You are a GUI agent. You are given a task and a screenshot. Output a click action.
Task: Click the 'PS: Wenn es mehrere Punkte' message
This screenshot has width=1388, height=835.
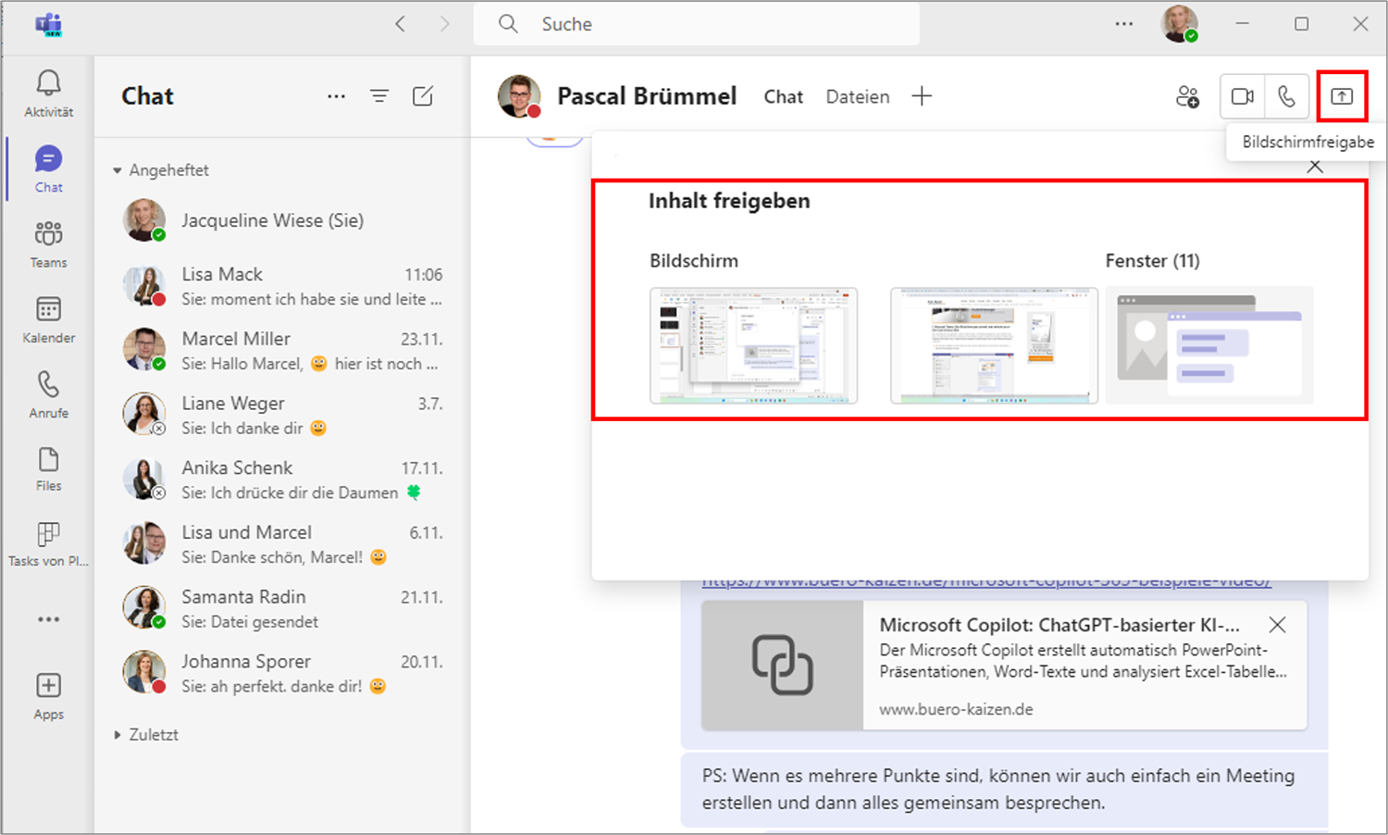[x=1004, y=790]
